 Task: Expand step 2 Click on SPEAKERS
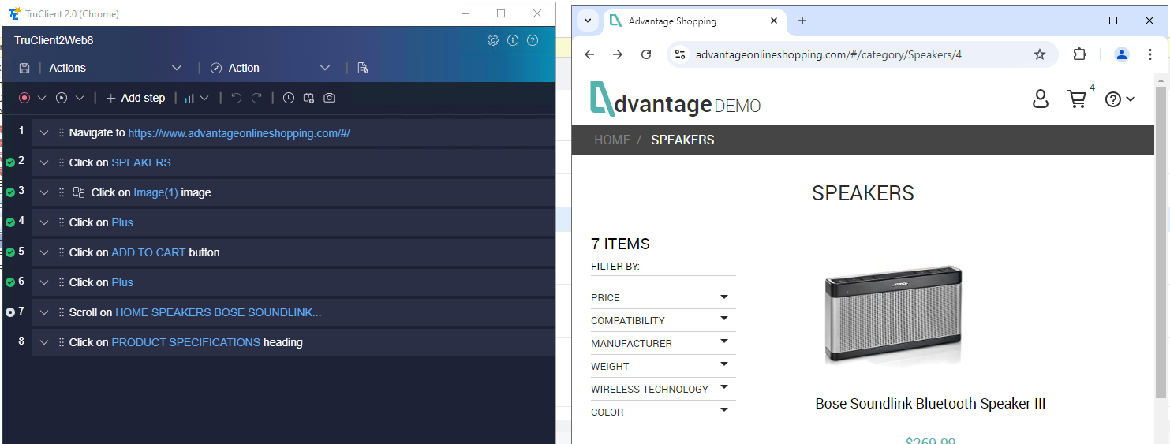click(44, 162)
